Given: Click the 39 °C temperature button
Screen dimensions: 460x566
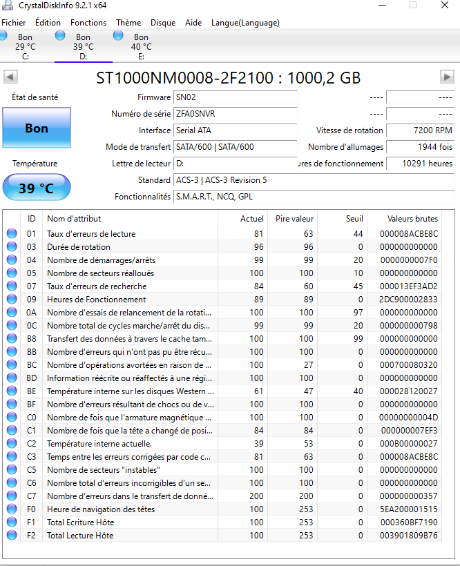Looking at the screenshot, I should coord(37,187).
